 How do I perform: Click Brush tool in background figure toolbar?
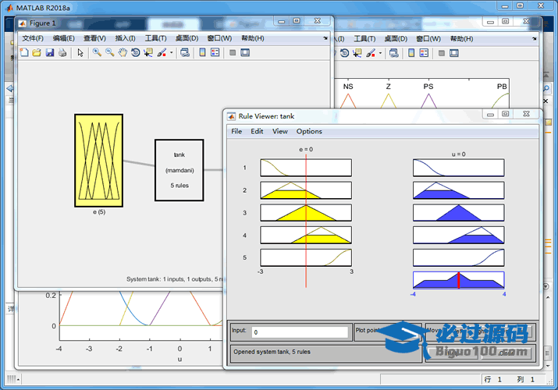coord(371,53)
